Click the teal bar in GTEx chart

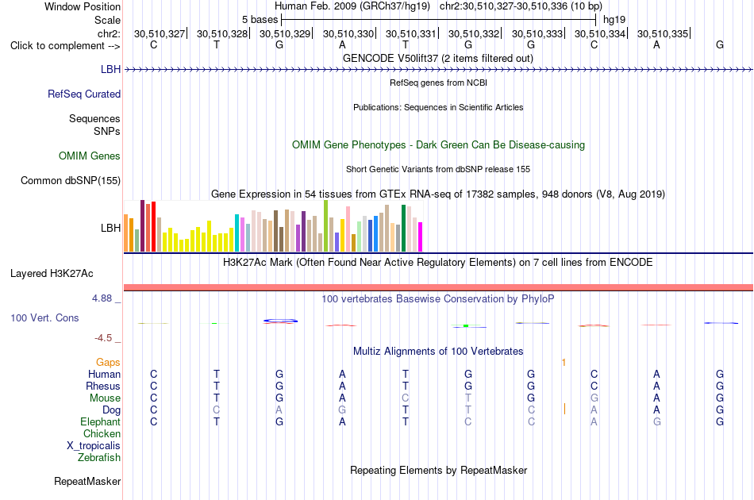(x=237, y=233)
